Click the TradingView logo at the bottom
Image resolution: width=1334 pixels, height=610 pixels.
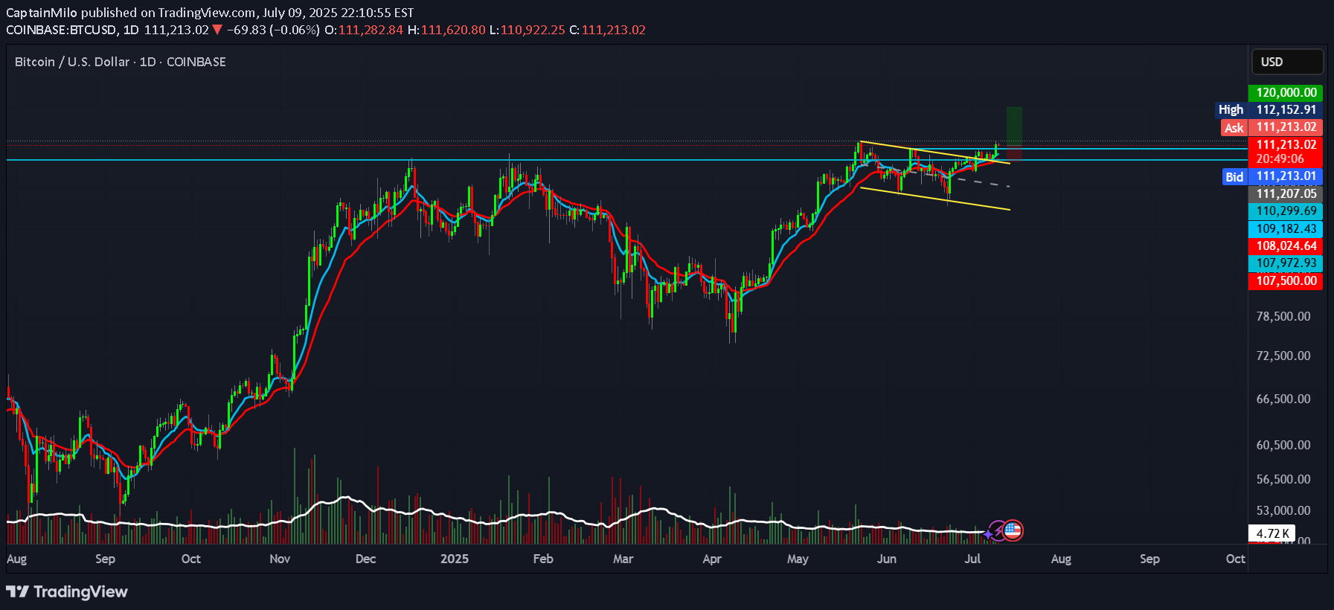pyautogui.click(x=67, y=592)
